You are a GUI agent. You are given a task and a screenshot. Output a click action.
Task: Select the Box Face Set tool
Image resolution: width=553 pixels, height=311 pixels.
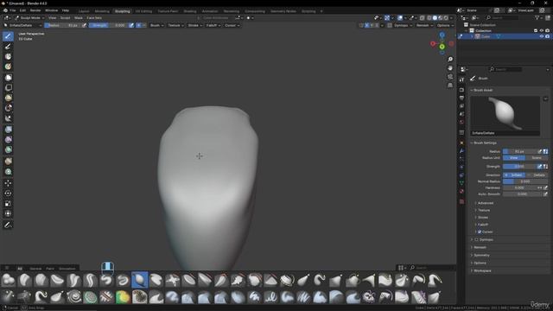pos(8,98)
